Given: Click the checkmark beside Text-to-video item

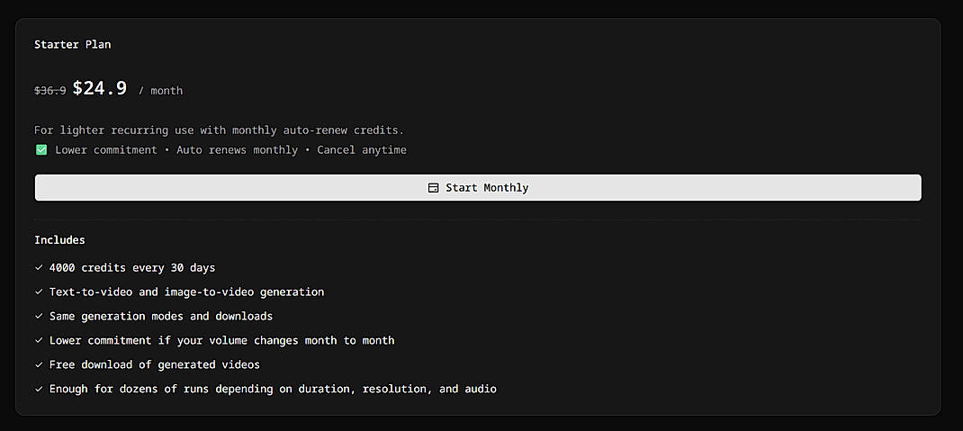Looking at the screenshot, I should [39, 292].
